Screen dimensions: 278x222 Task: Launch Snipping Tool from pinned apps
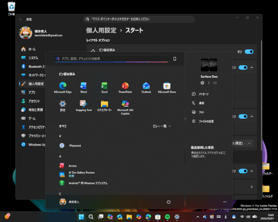click(x=83, y=106)
